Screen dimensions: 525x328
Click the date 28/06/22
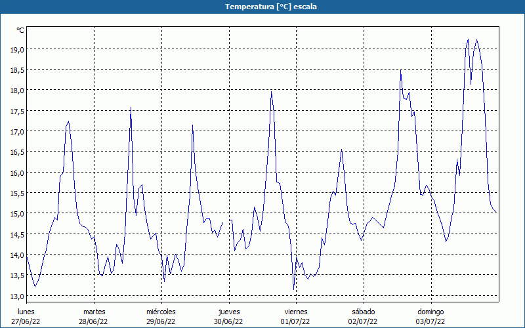click(93, 321)
